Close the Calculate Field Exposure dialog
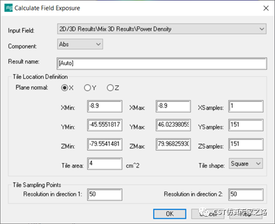The height and width of the screenshot is (224, 275). [x=266, y=8]
